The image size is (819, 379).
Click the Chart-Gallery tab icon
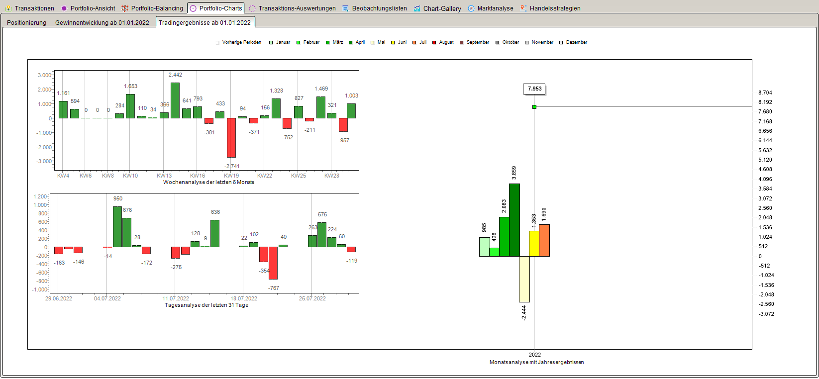click(x=417, y=8)
